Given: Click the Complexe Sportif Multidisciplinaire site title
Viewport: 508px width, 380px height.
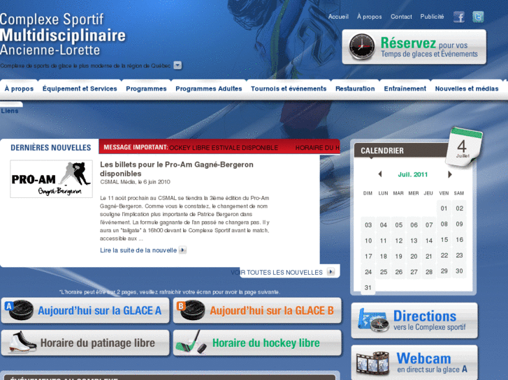Looking at the screenshot, I should [x=63, y=35].
